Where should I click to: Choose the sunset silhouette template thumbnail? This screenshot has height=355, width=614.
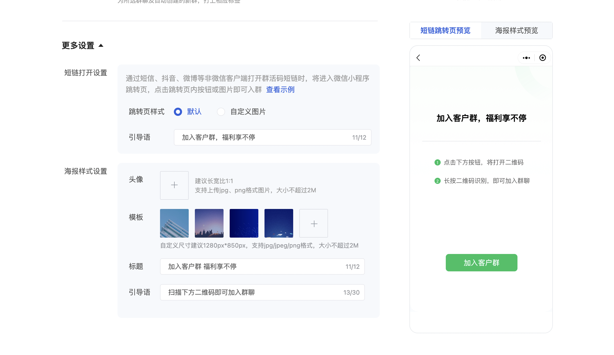[209, 223]
